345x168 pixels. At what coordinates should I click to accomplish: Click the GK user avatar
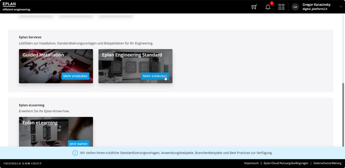coord(295,7)
